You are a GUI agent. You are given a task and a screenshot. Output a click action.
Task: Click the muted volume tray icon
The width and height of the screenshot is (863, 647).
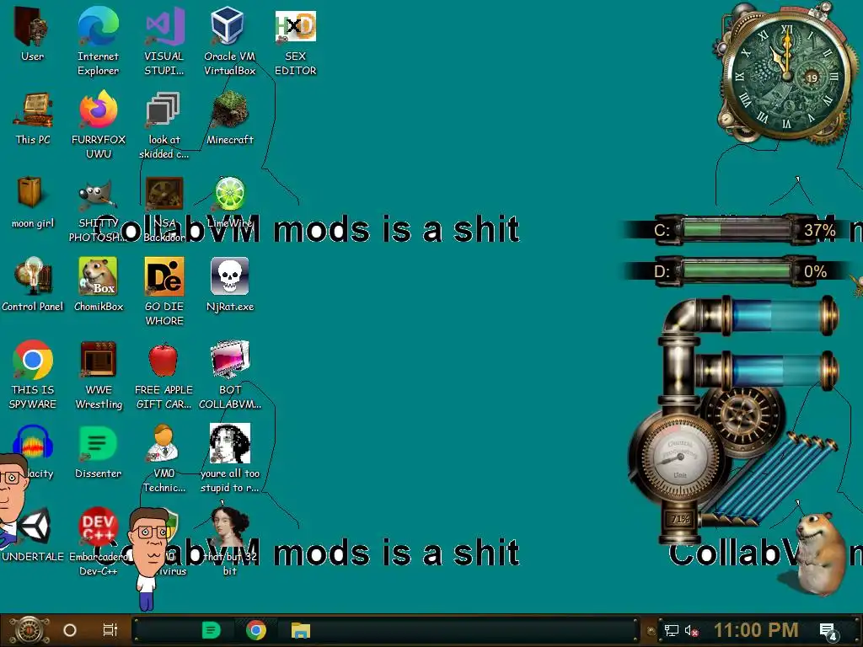pyautogui.click(x=691, y=630)
